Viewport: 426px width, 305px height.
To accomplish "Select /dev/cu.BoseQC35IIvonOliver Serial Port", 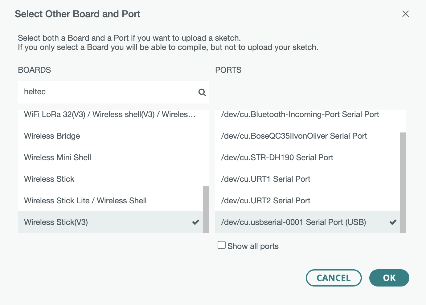I will (x=294, y=136).
